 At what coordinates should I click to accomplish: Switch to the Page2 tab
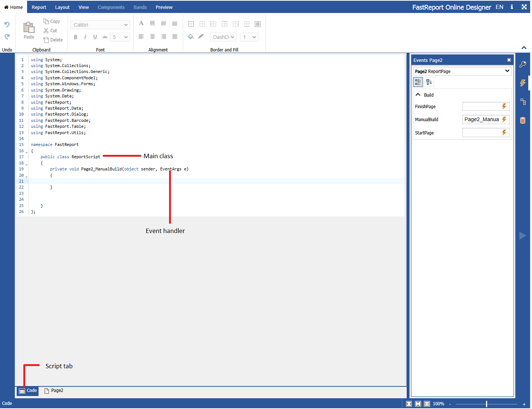tap(54, 391)
